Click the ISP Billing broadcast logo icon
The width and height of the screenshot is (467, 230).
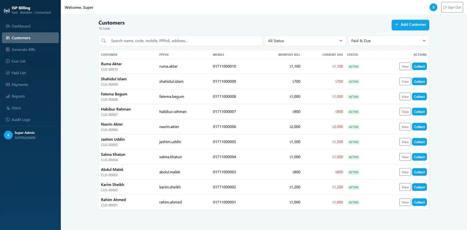[7, 11]
